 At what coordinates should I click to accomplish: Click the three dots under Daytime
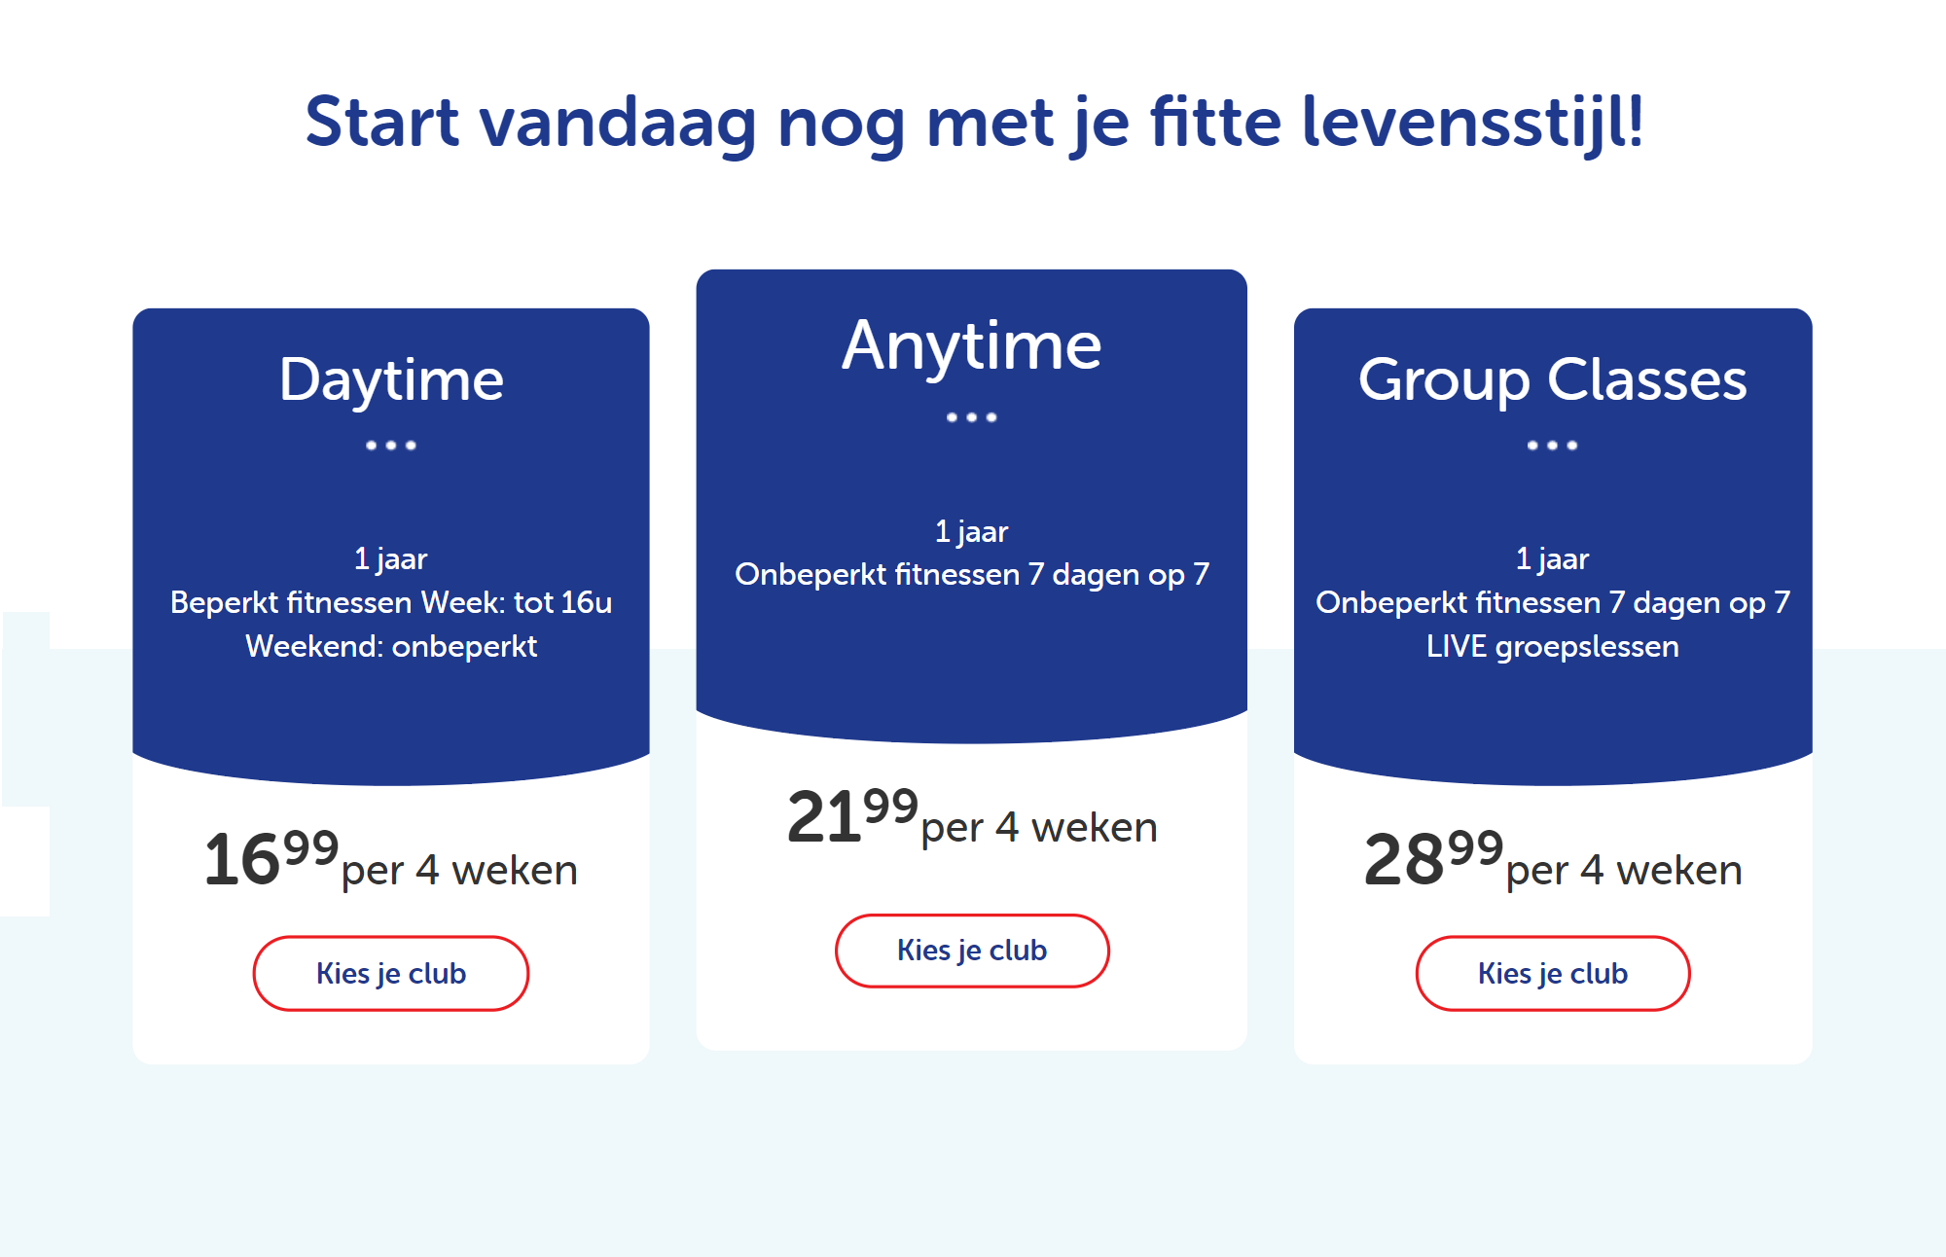391,446
